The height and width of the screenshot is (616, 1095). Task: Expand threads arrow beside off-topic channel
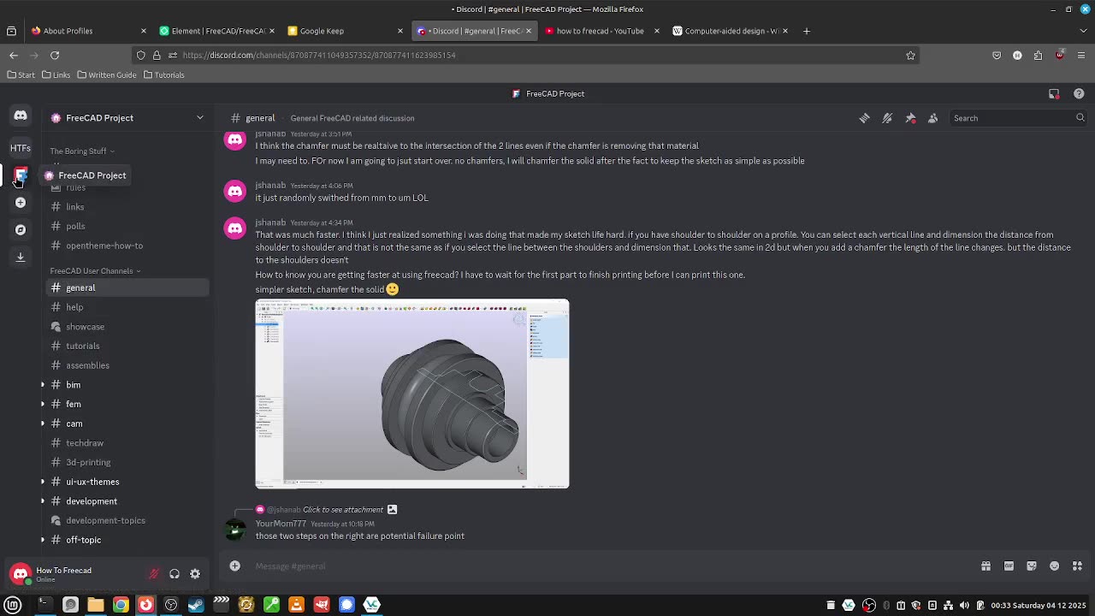point(43,540)
